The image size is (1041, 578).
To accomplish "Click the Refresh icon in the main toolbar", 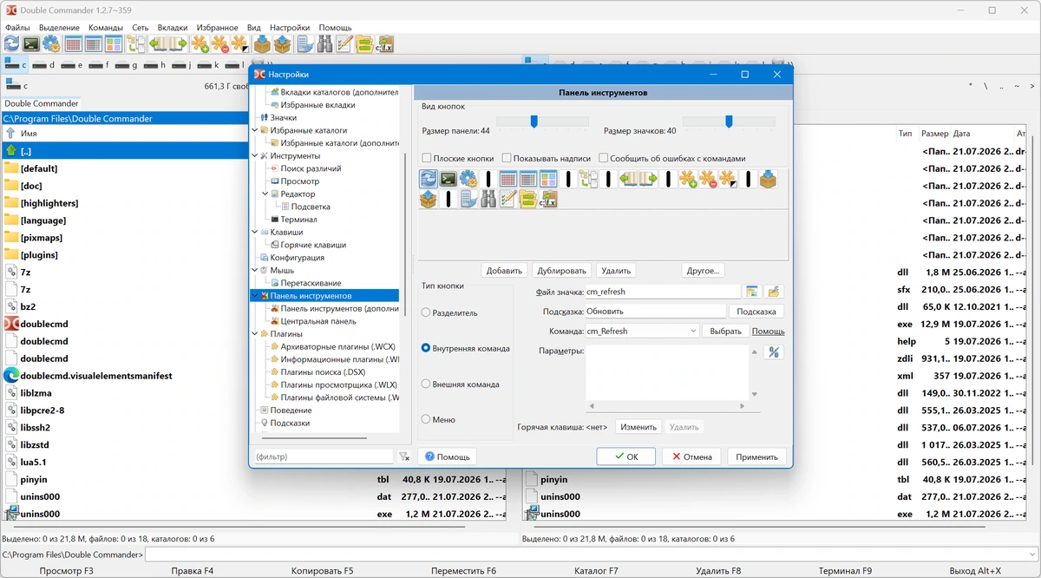I will pyautogui.click(x=11, y=43).
